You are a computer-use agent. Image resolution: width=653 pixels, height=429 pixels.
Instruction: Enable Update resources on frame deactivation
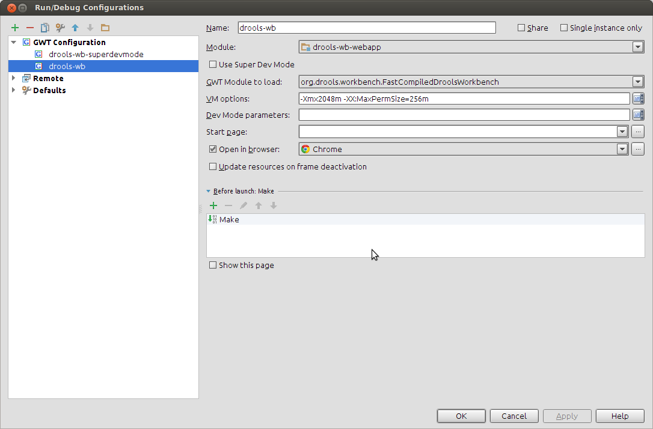[213, 166]
